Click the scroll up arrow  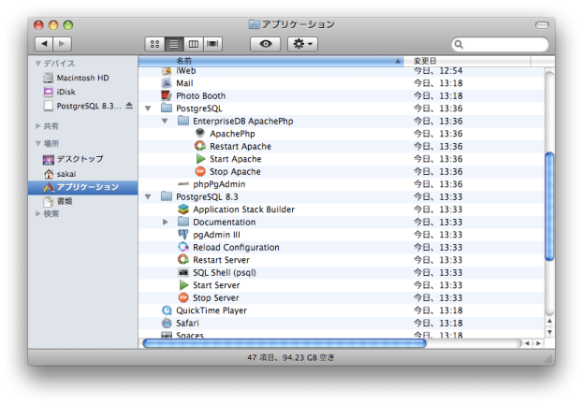pyautogui.click(x=549, y=322)
